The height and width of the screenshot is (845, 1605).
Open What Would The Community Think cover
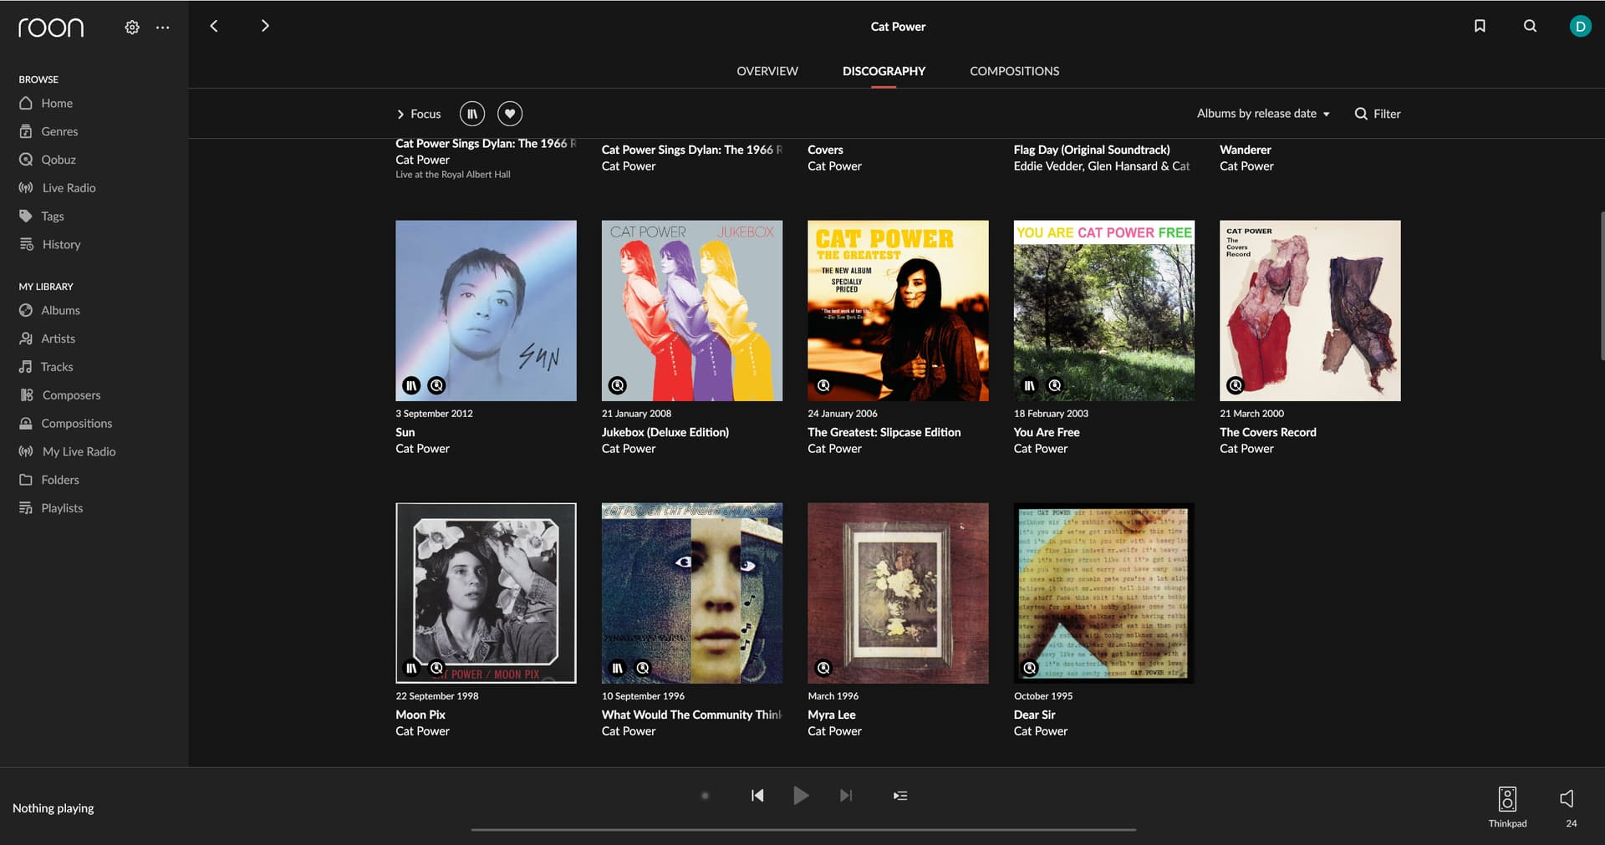[692, 593]
